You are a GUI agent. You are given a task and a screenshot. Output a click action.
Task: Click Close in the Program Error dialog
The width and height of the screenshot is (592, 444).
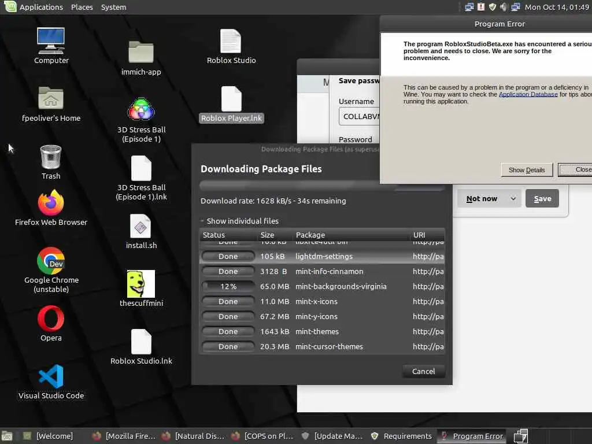(x=575, y=170)
